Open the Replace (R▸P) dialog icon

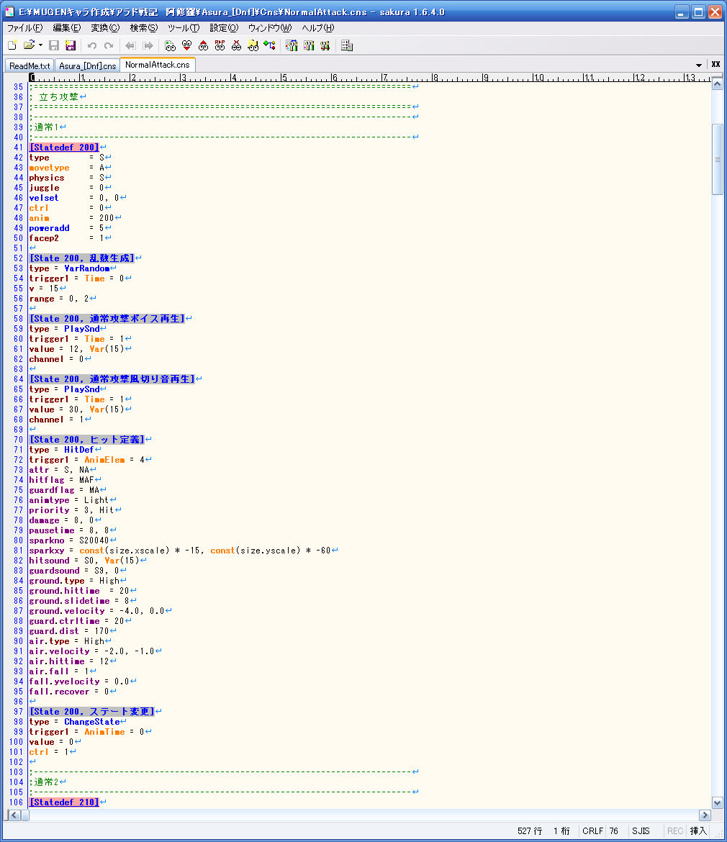[220, 45]
